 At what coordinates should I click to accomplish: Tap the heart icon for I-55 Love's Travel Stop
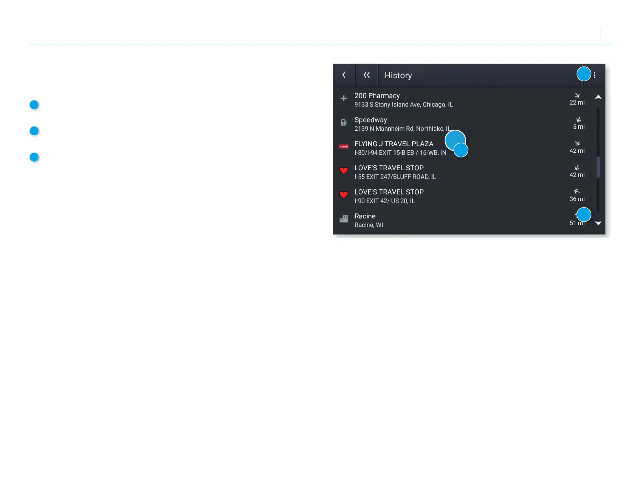tap(344, 171)
